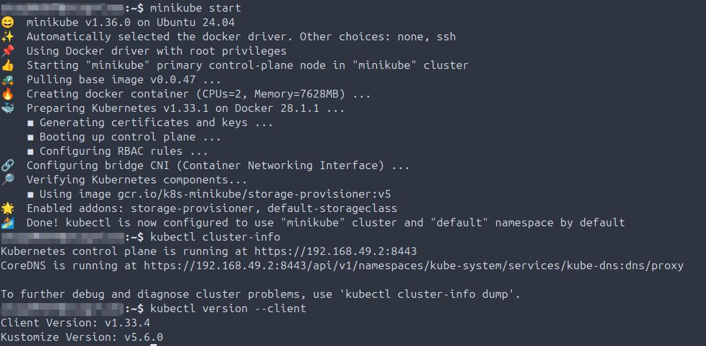706x346 pixels.
Task: Click the thumbs-up emoji on the 'Starting' line
Action: (7, 66)
